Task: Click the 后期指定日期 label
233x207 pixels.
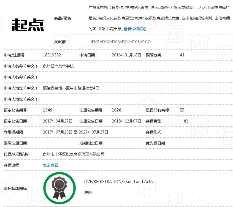Action: (x=91, y=143)
